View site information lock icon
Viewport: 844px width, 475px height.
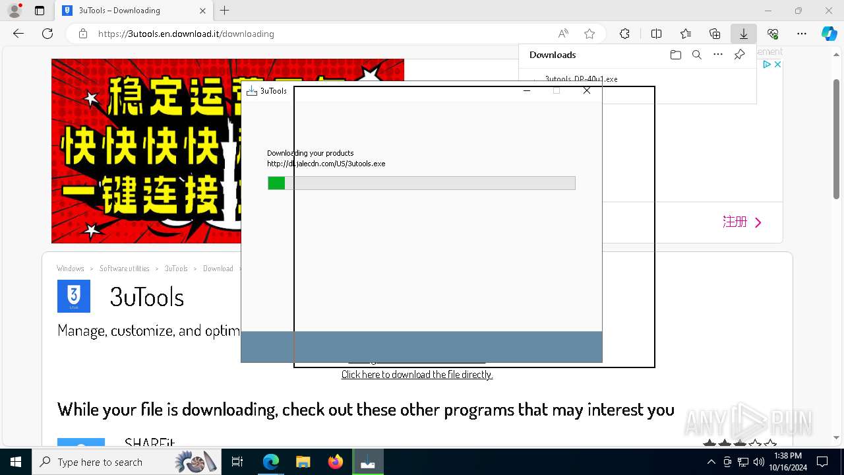tap(83, 34)
